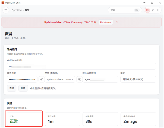Click the 1m uptime value
The width and height of the screenshot is (164, 128).
coord(51,121)
